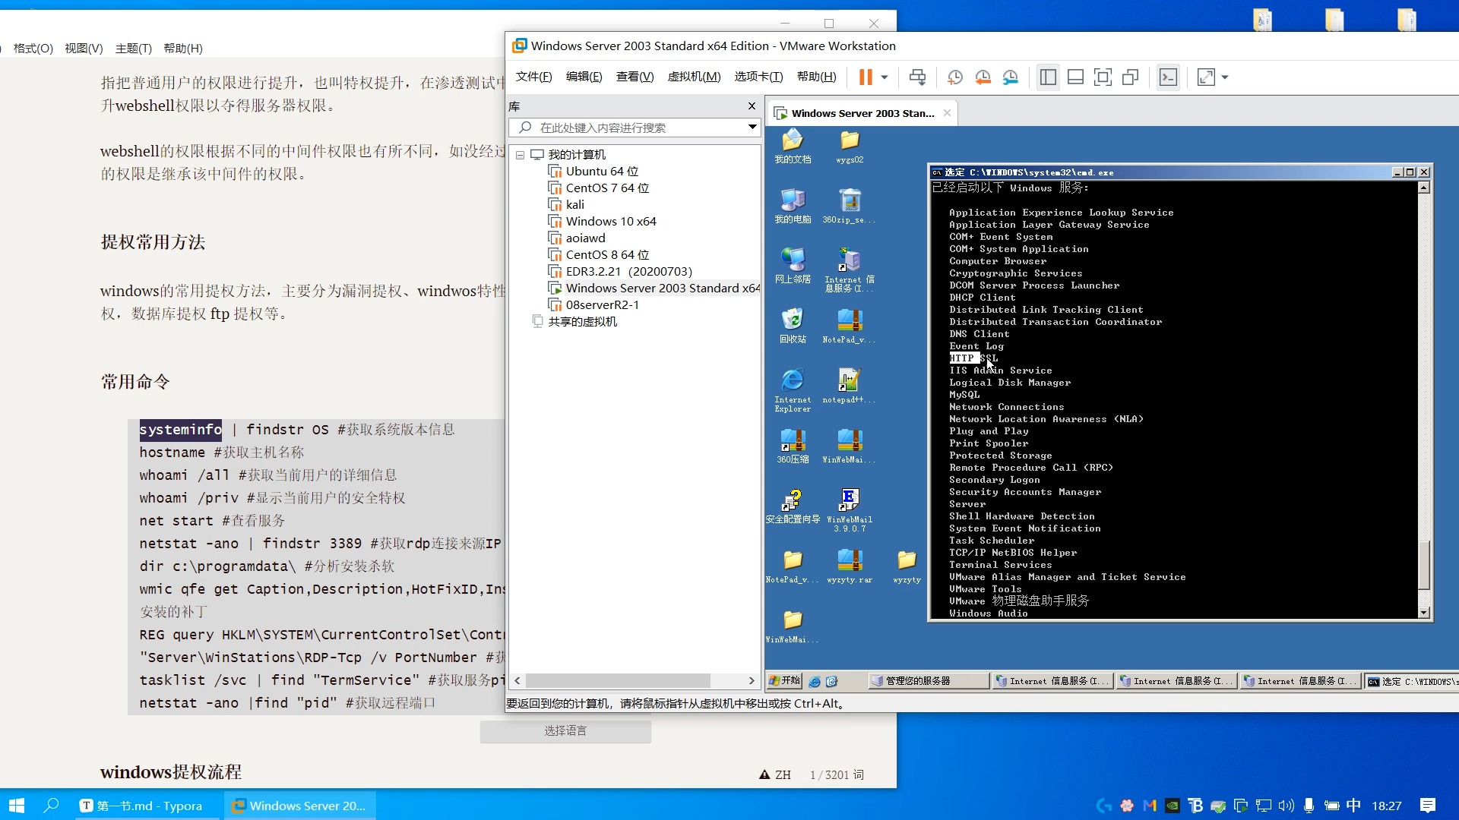Open 我的文档 icon on guest desktop
1459x820 pixels.
(x=793, y=147)
